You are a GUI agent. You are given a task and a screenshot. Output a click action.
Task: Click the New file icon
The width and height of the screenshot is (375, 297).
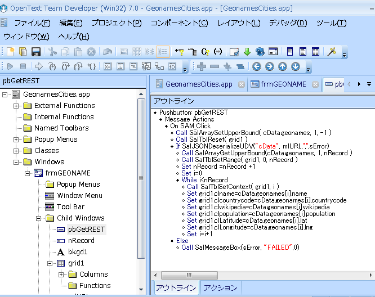tap(10, 52)
